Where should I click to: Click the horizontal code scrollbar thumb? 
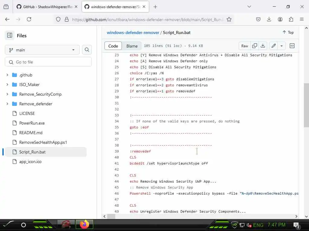click(x=111, y=216)
